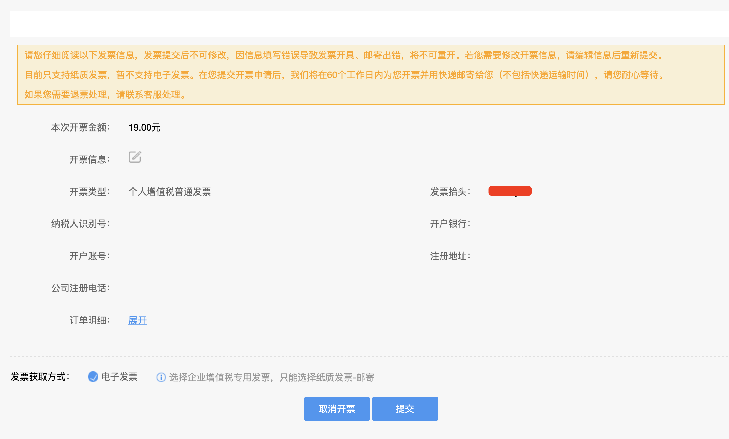This screenshot has width=729, height=439.
Task: Click the 开户账号 field label
Action: click(x=89, y=256)
